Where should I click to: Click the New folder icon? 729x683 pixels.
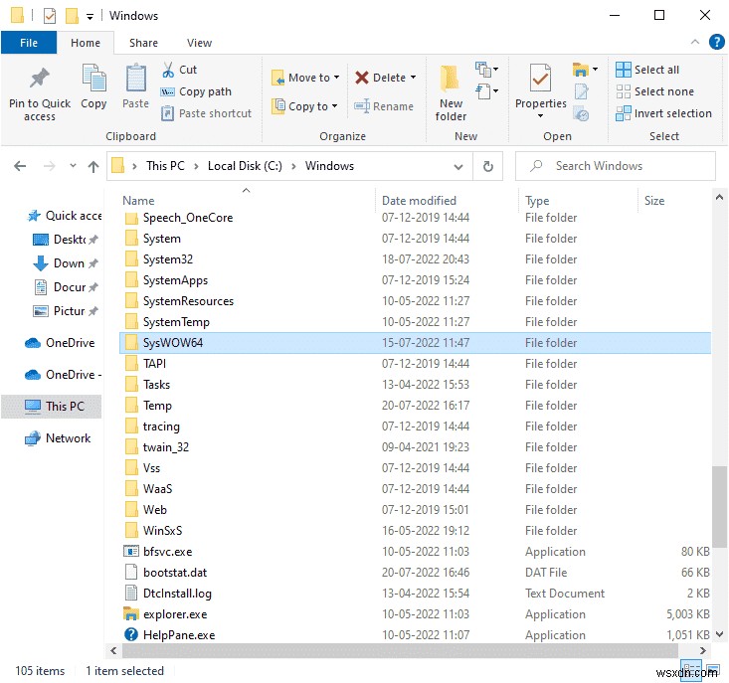(x=451, y=79)
